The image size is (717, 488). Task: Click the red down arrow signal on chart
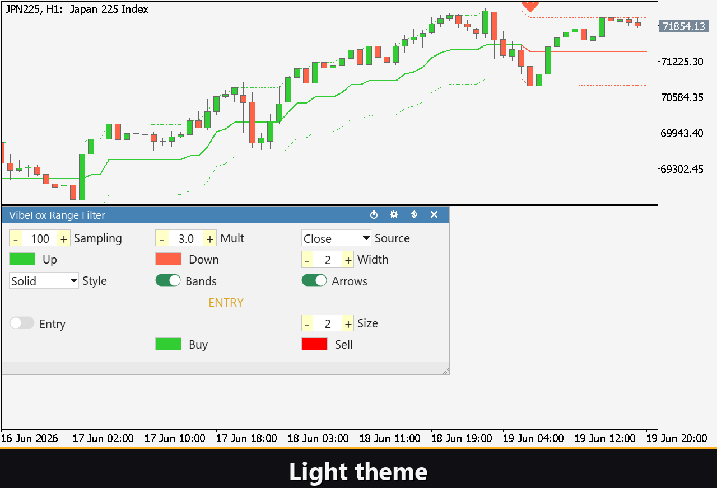pyautogui.click(x=530, y=6)
